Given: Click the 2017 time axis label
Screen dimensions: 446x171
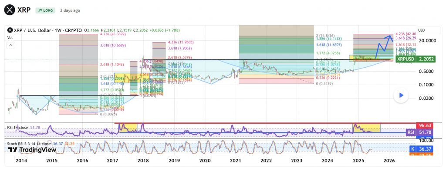Looking at the screenshot, I should coord(113,161).
